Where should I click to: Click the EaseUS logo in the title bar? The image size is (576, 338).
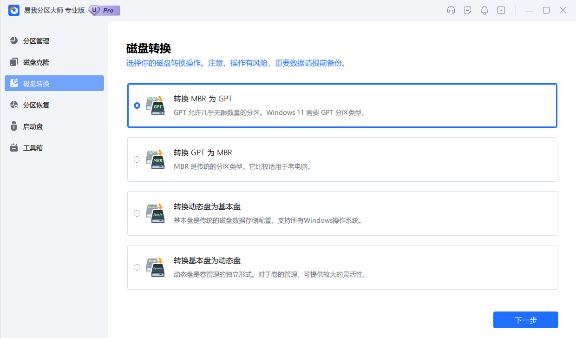(13, 10)
